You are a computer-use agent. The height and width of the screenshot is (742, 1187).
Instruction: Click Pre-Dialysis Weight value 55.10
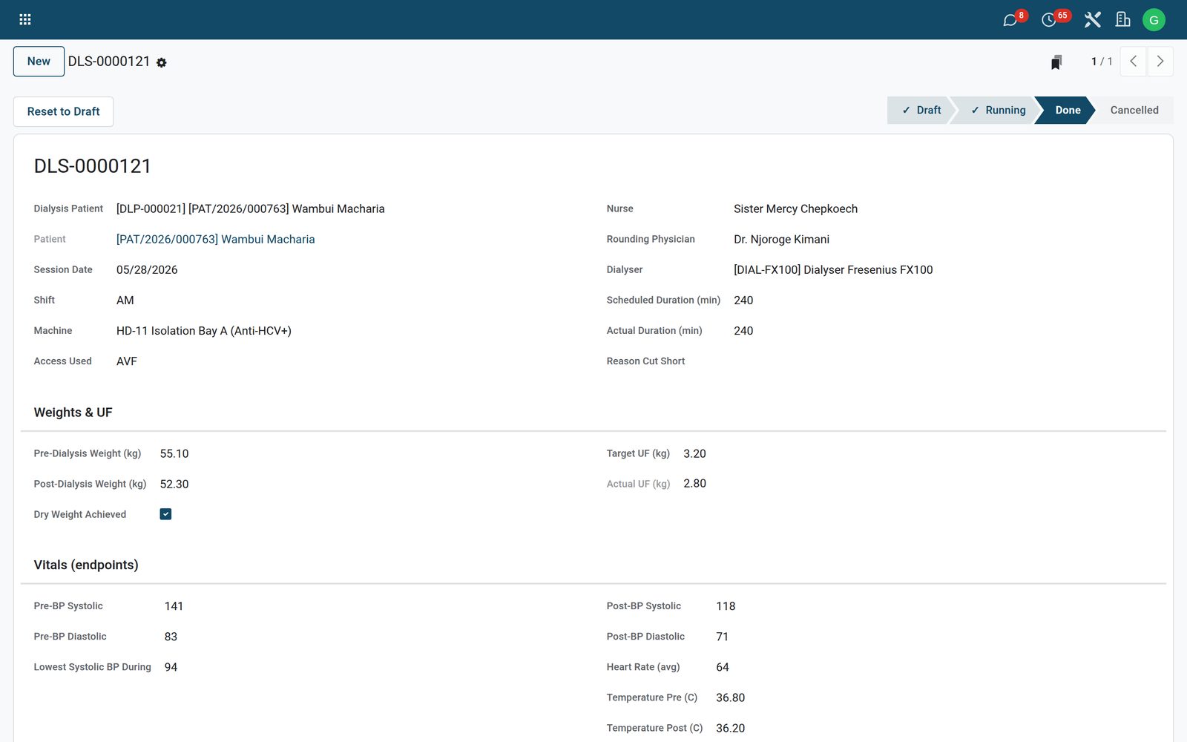click(174, 453)
